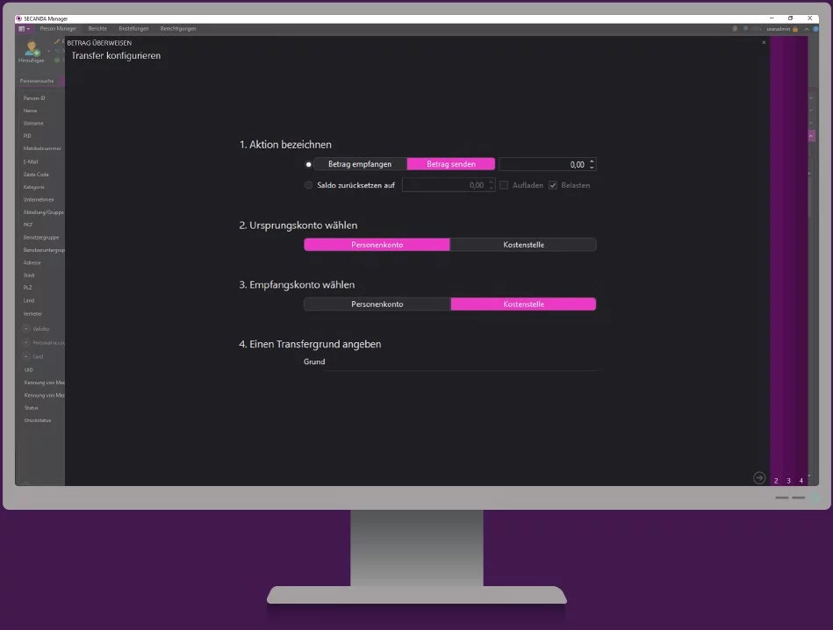Open the Berechtigungen menu
Viewport: 833px width, 630px height.
(x=178, y=29)
